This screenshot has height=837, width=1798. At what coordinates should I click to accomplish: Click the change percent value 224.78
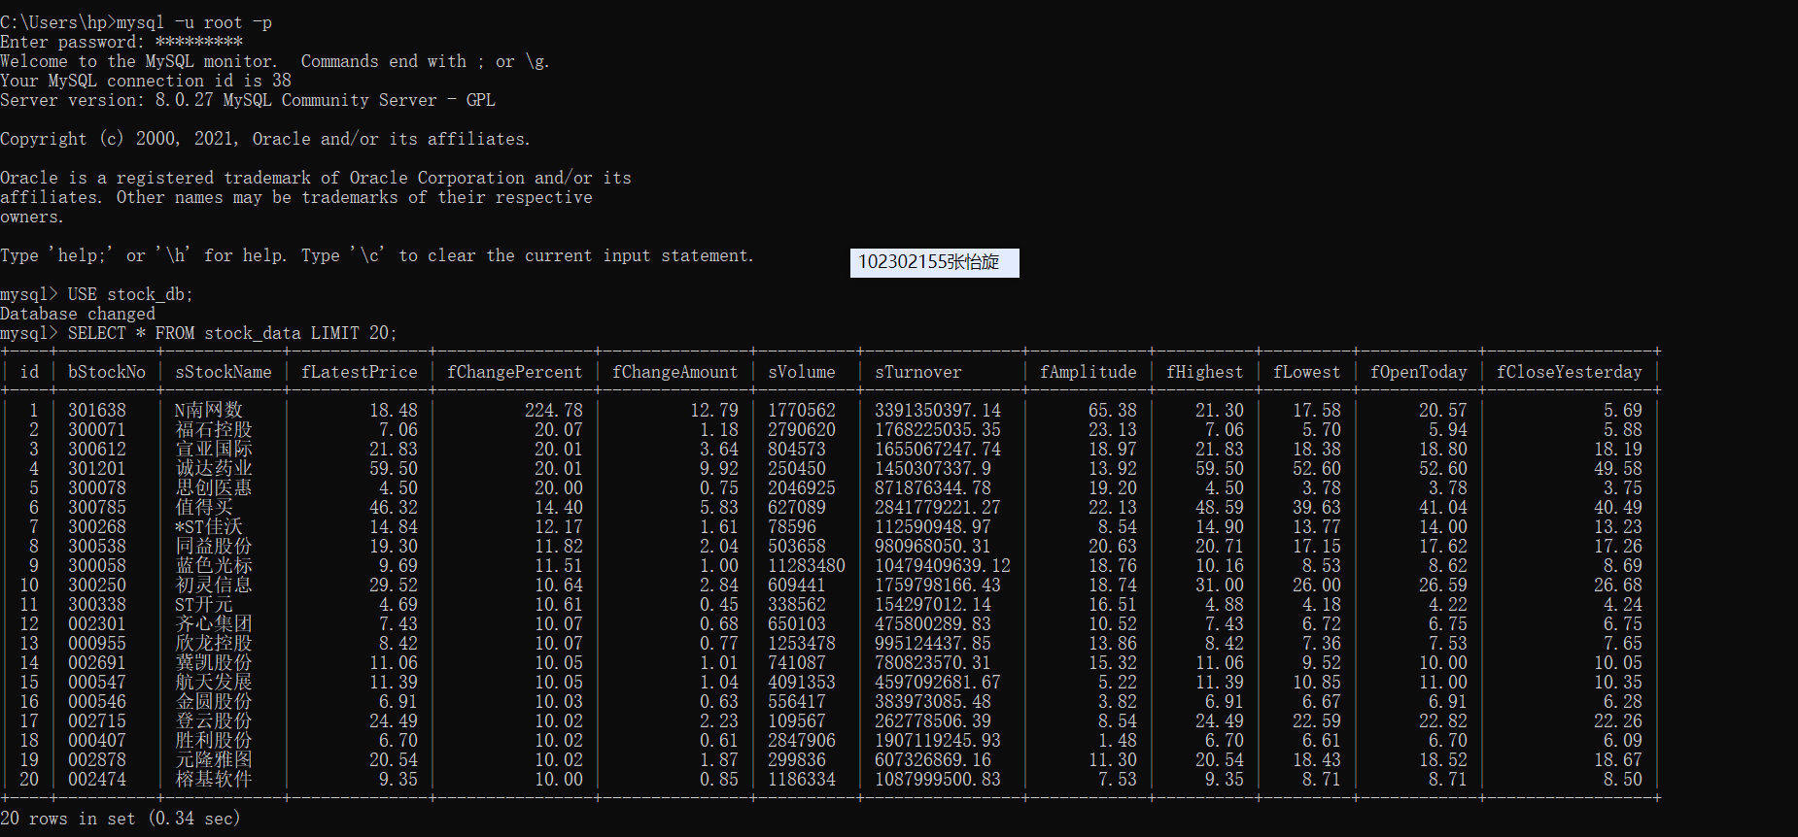(554, 411)
